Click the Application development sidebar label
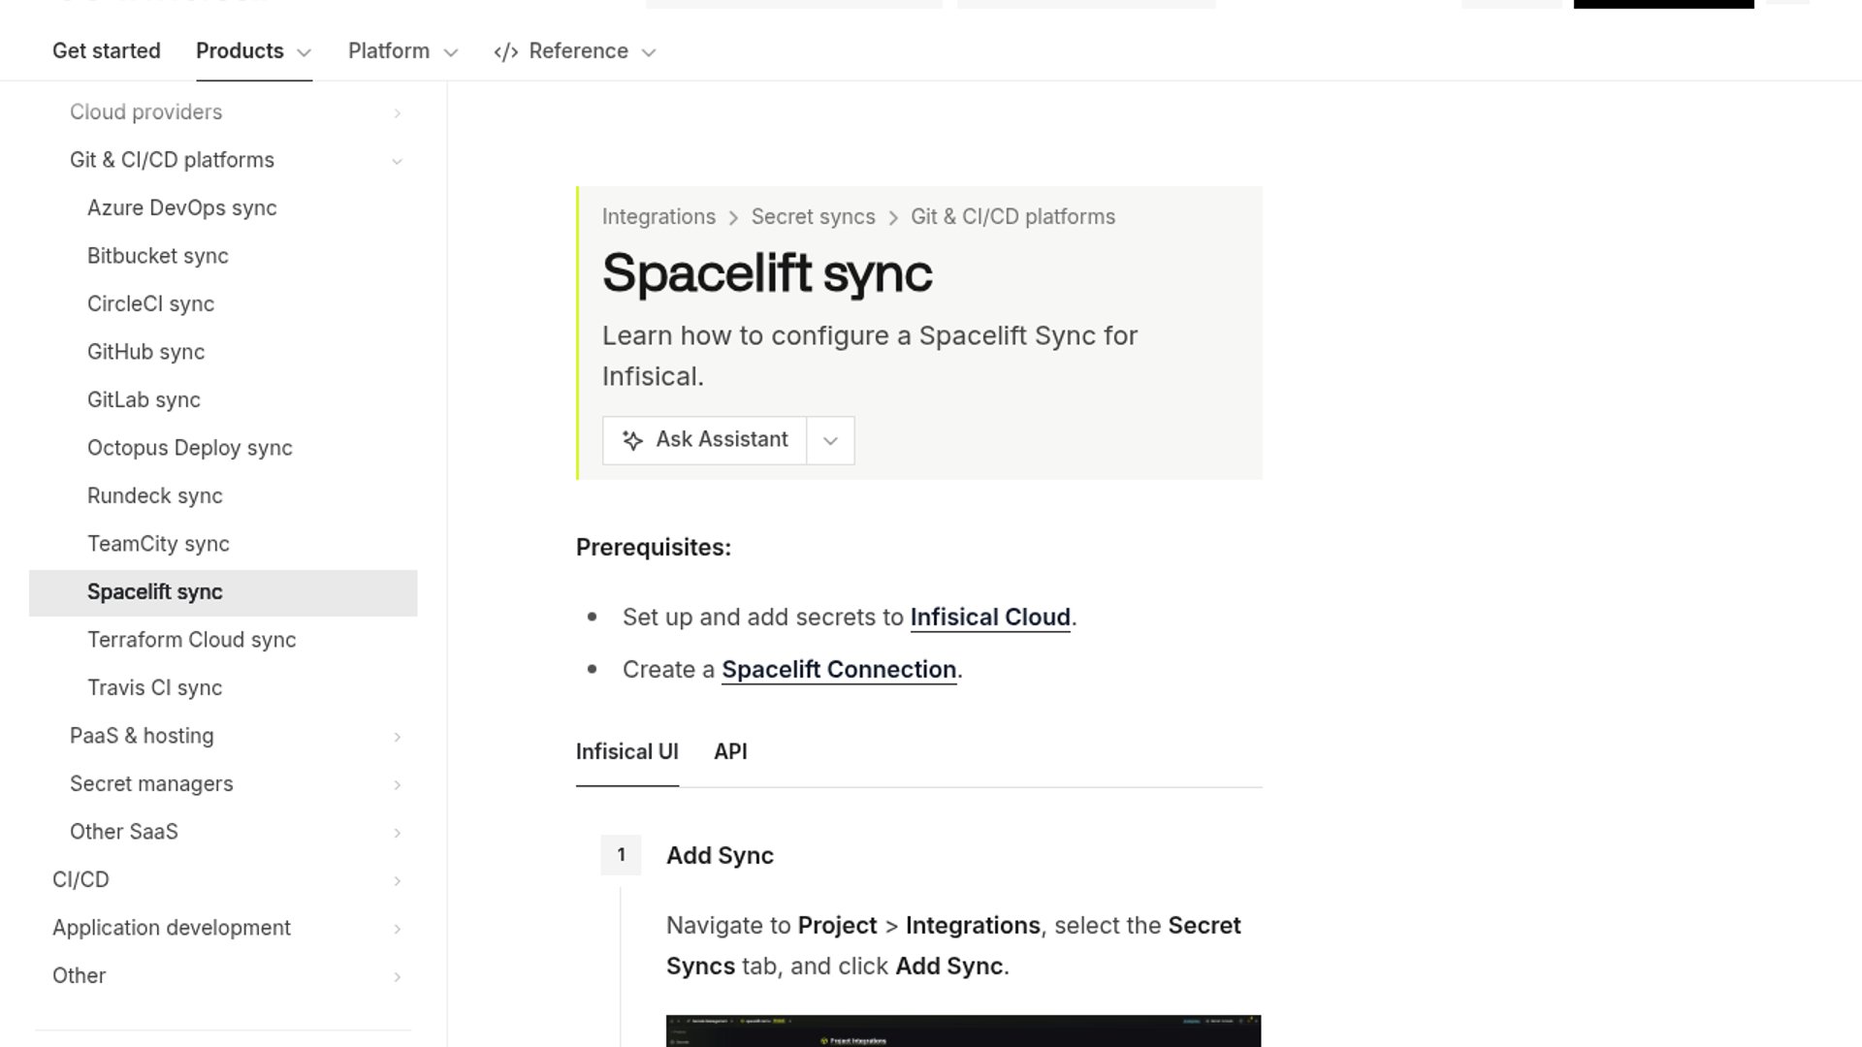1862x1047 pixels. pyautogui.click(x=172, y=929)
